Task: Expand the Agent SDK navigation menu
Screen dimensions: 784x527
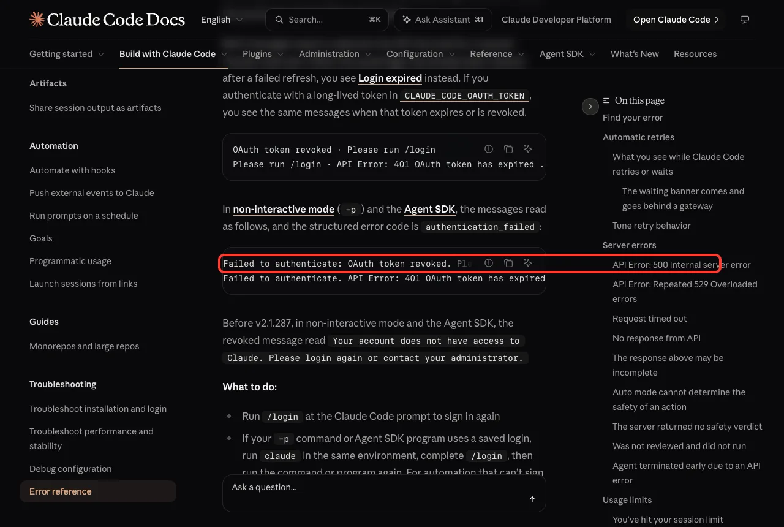Action: (568, 54)
